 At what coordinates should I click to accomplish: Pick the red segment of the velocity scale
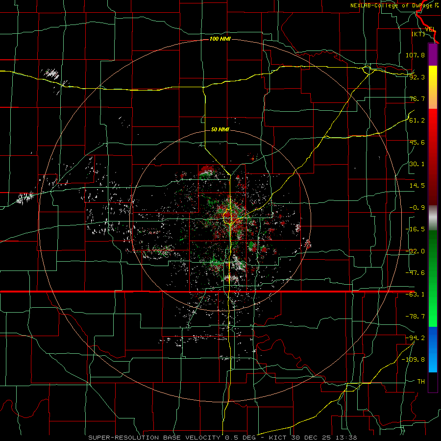click(x=433, y=157)
